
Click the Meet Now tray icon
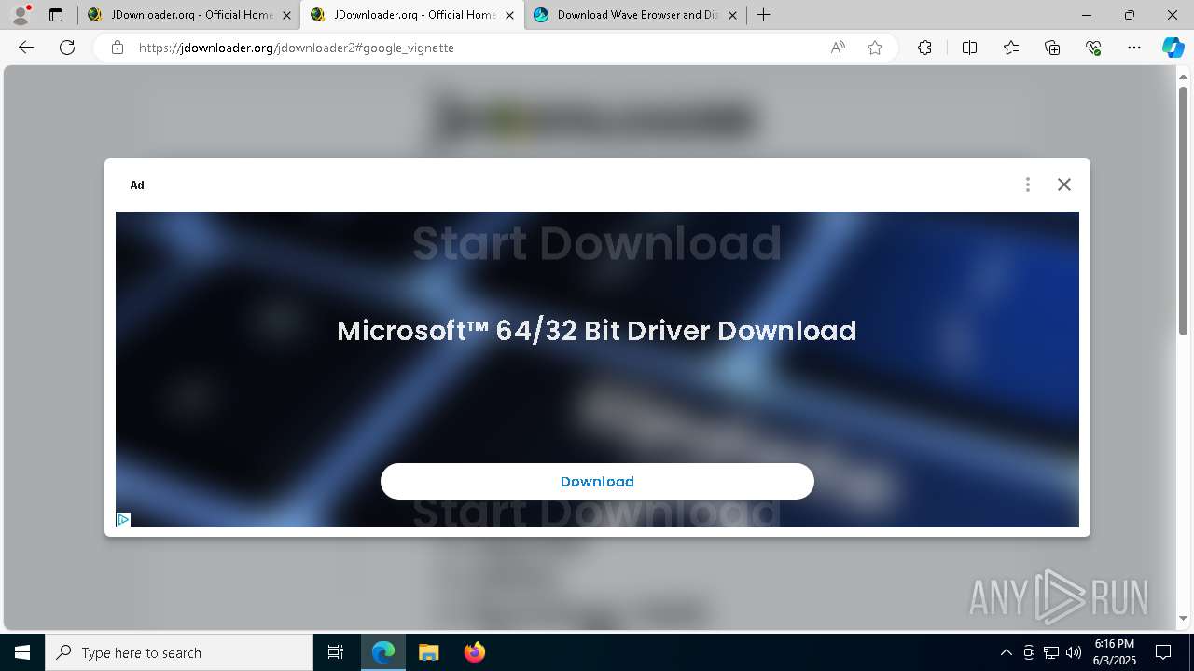tap(1029, 652)
